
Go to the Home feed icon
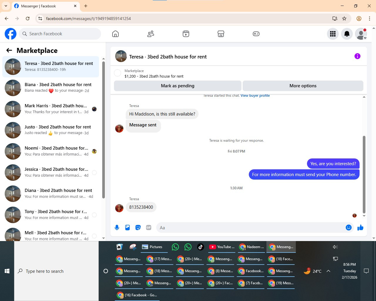pyautogui.click(x=115, y=34)
